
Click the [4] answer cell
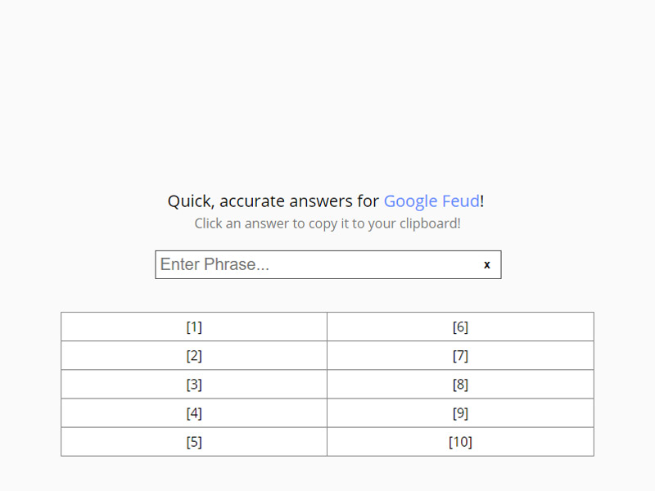[x=194, y=413]
